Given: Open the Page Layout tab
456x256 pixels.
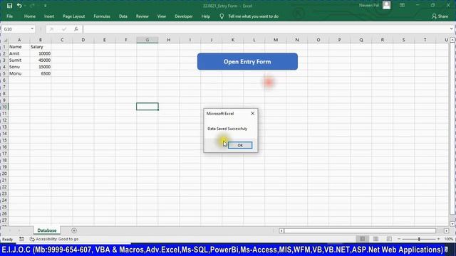Looking at the screenshot, I should coord(74,16).
